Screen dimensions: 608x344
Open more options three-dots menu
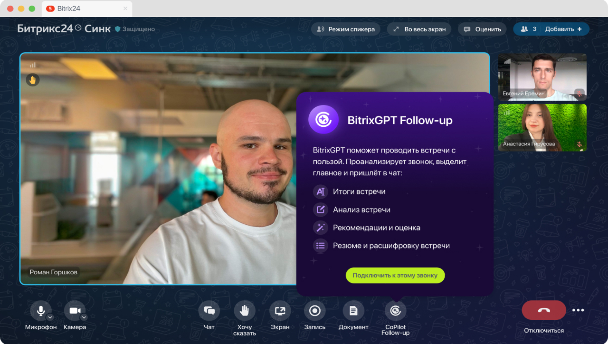(x=578, y=310)
